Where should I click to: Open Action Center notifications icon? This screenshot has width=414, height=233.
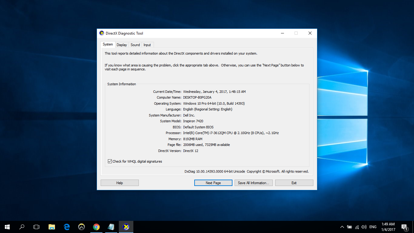click(x=404, y=227)
